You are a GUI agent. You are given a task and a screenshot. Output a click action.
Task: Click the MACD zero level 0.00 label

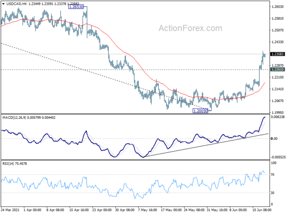coord(274,139)
